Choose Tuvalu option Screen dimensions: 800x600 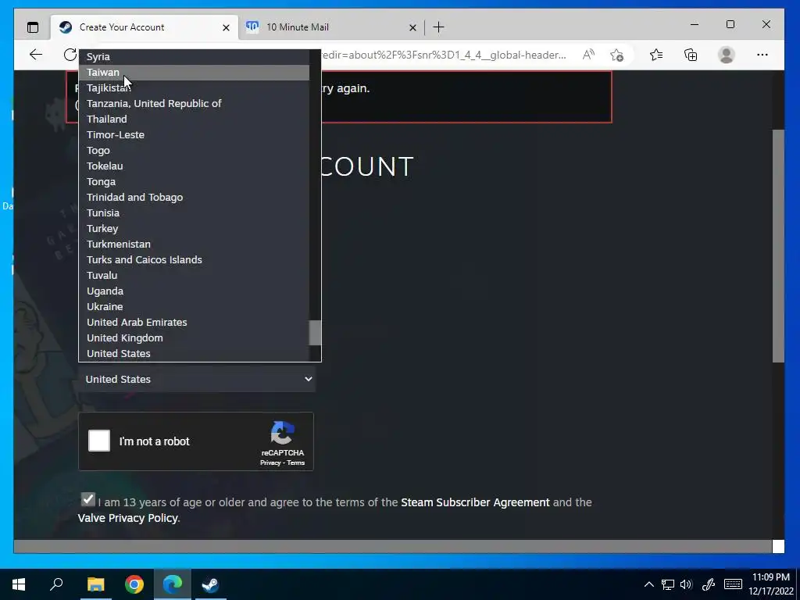point(194,275)
